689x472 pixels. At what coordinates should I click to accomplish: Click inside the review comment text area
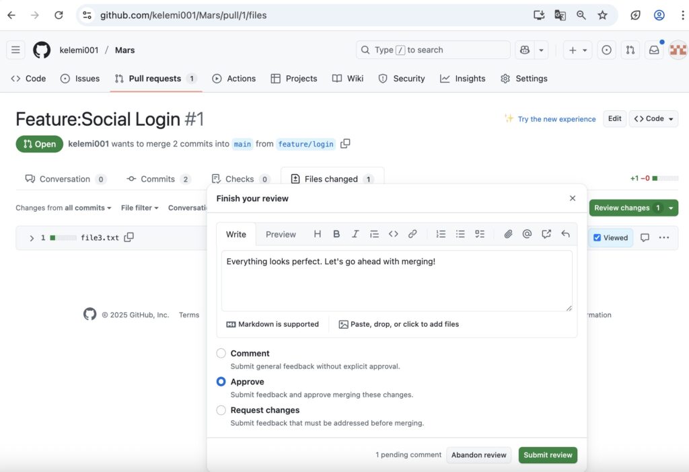point(396,282)
